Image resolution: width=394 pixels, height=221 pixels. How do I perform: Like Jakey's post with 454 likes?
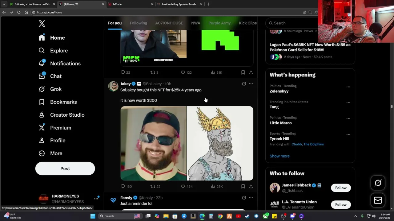point(186,186)
